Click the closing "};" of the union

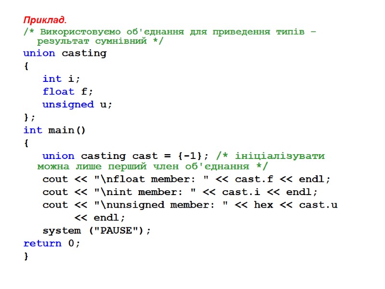(29, 118)
